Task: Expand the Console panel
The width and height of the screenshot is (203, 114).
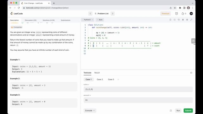Action: (90, 111)
